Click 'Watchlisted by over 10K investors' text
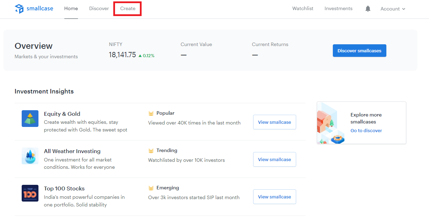 (x=186, y=160)
